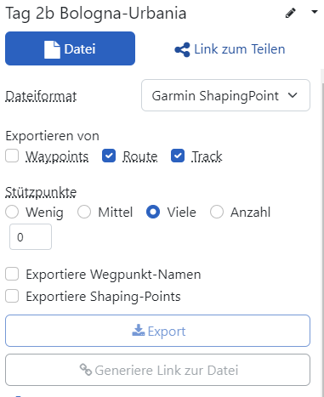
Task: Open the caret menu next to title
Action: [x=315, y=12]
